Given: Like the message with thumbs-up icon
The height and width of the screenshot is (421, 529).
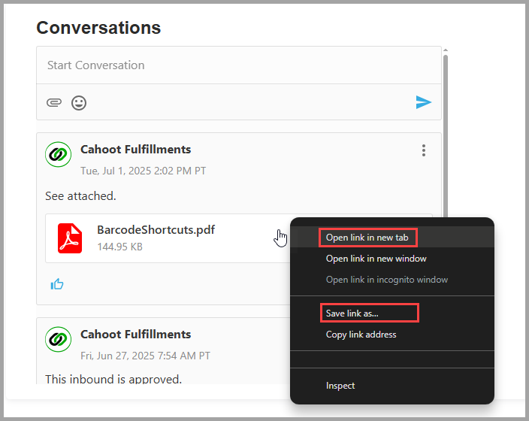Looking at the screenshot, I should click(57, 284).
